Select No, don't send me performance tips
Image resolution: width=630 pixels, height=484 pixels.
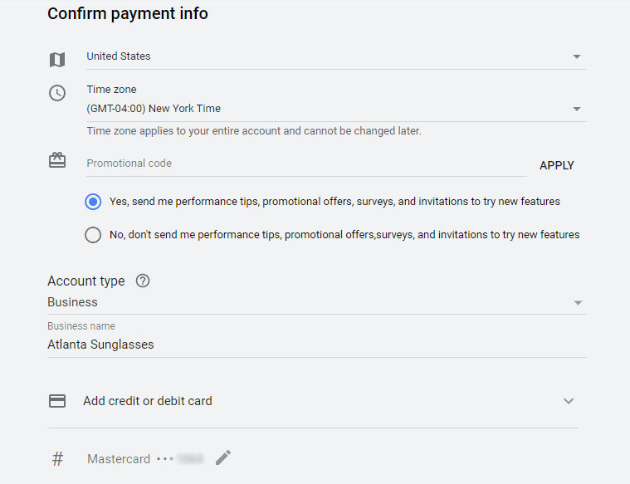(93, 235)
